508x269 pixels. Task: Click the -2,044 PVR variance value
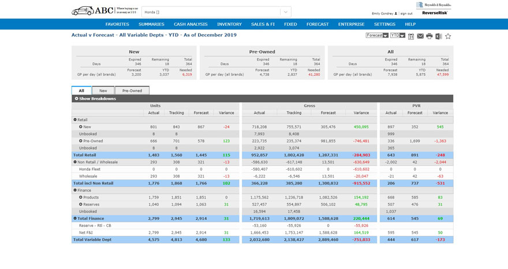click(x=440, y=162)
